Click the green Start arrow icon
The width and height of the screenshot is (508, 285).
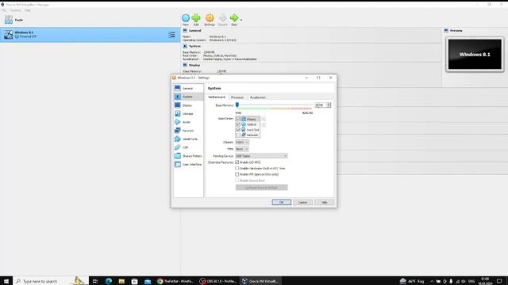(234, 18)
